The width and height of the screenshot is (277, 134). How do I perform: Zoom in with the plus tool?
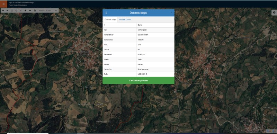3,11
